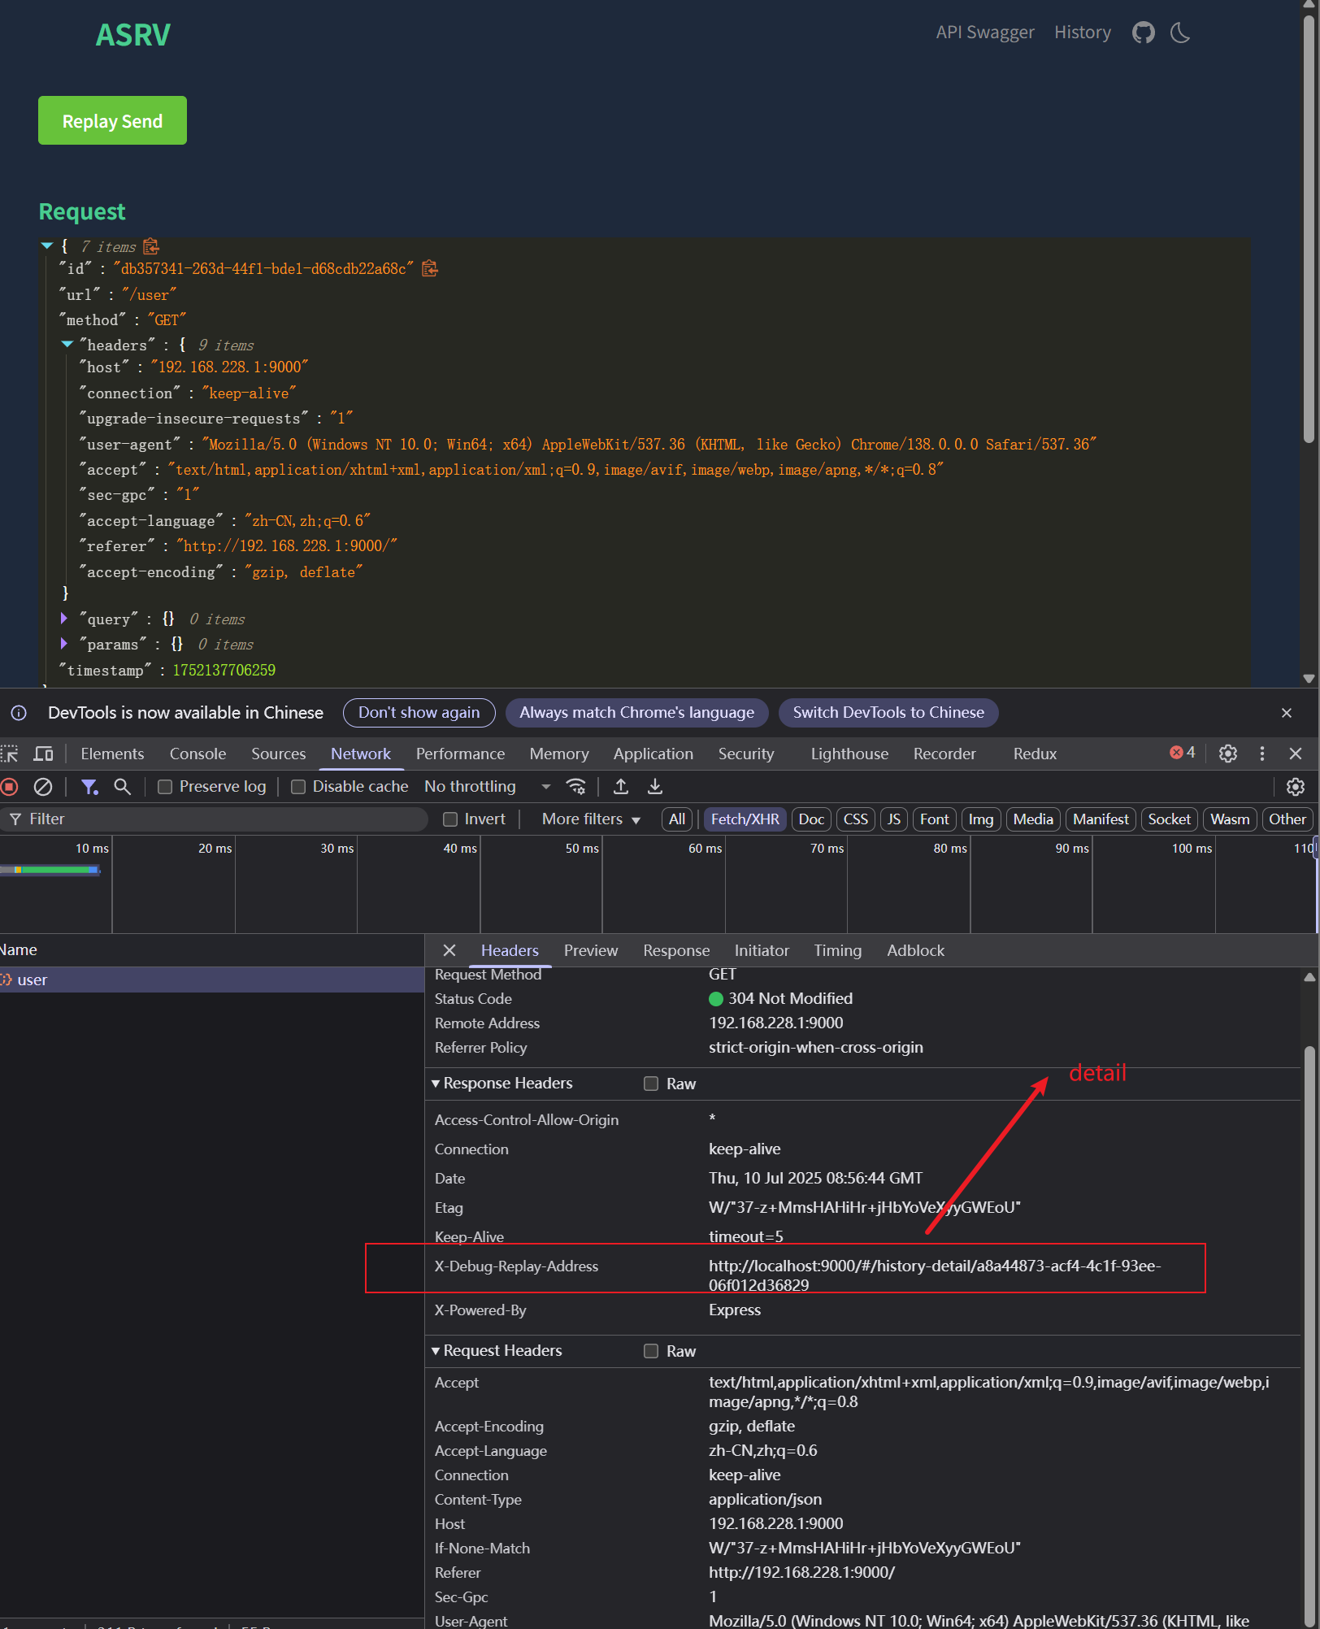Toggle Raw for Request Headers

coord(651,1351)
